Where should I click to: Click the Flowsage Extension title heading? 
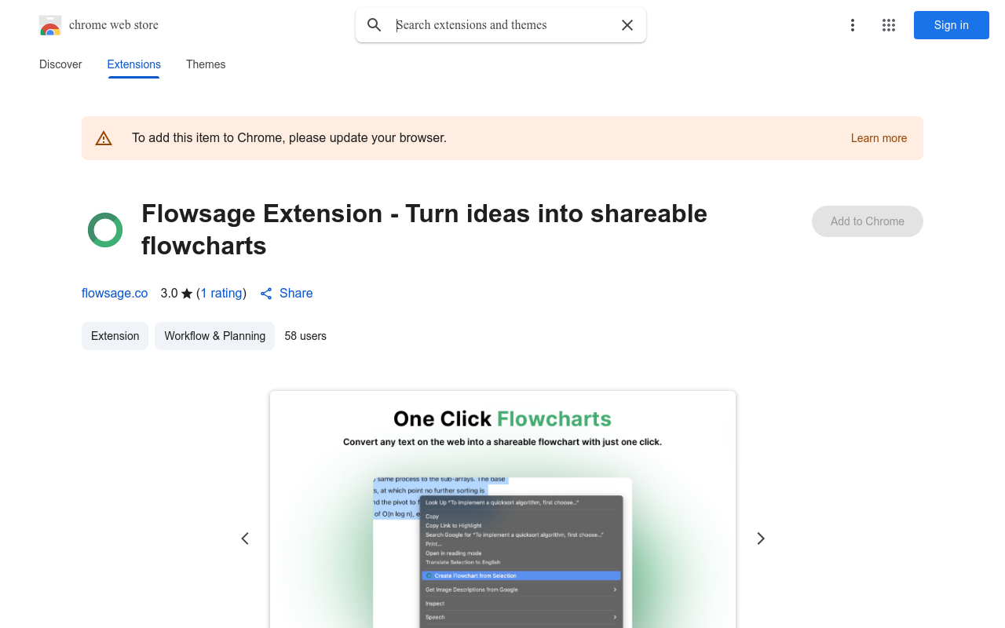tap(424, 229)
